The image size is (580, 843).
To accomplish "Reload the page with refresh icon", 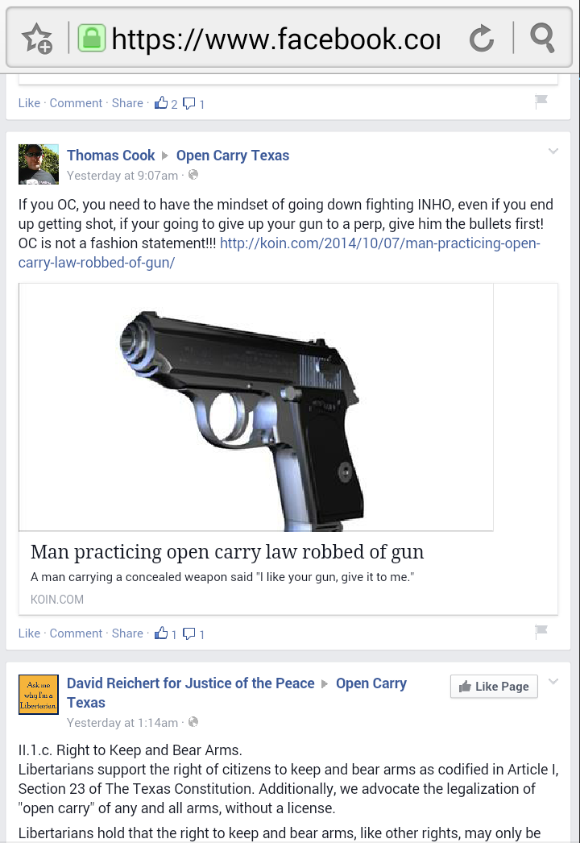I will pyautogui.click(x=481, y=39).
